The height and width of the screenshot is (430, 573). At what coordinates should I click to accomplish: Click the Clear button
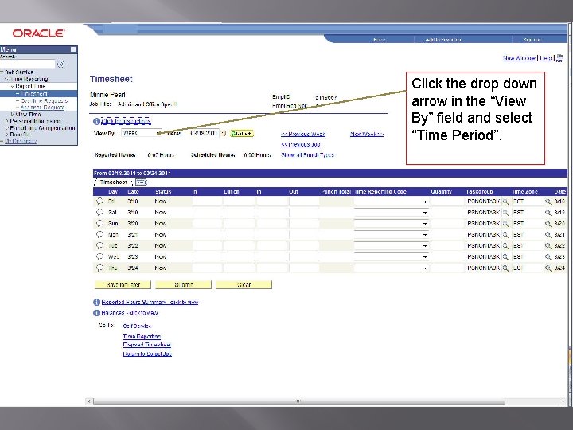point(244,284)
